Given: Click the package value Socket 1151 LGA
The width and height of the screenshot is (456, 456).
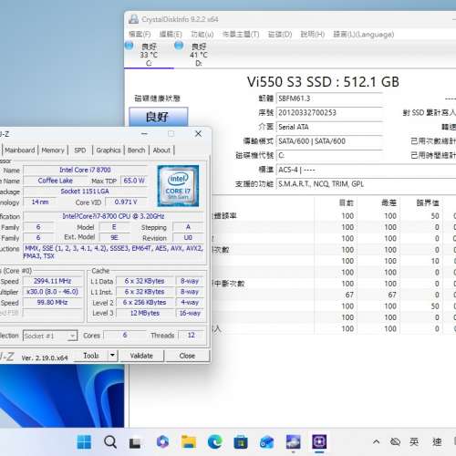Looking at the screenshot, I should point(85,192).
